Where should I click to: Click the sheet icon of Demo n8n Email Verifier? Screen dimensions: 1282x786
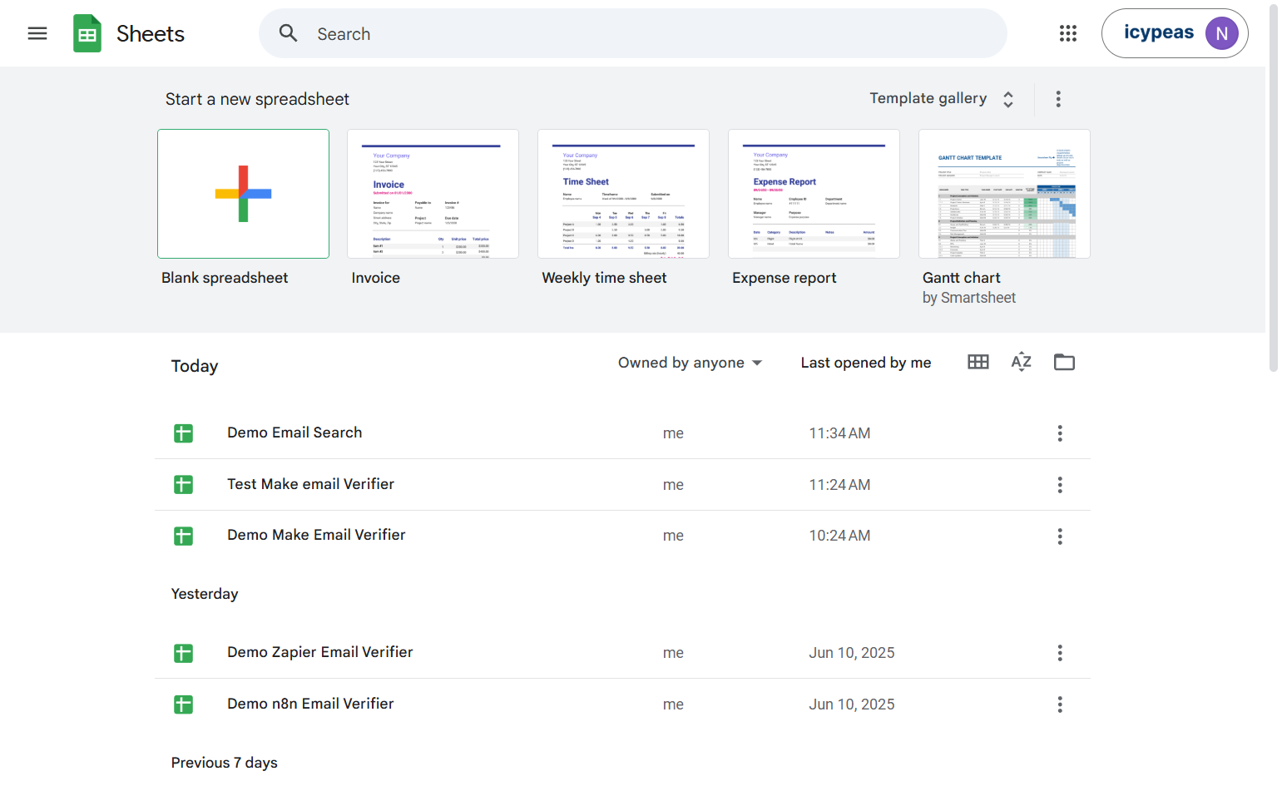pos(183,704)
